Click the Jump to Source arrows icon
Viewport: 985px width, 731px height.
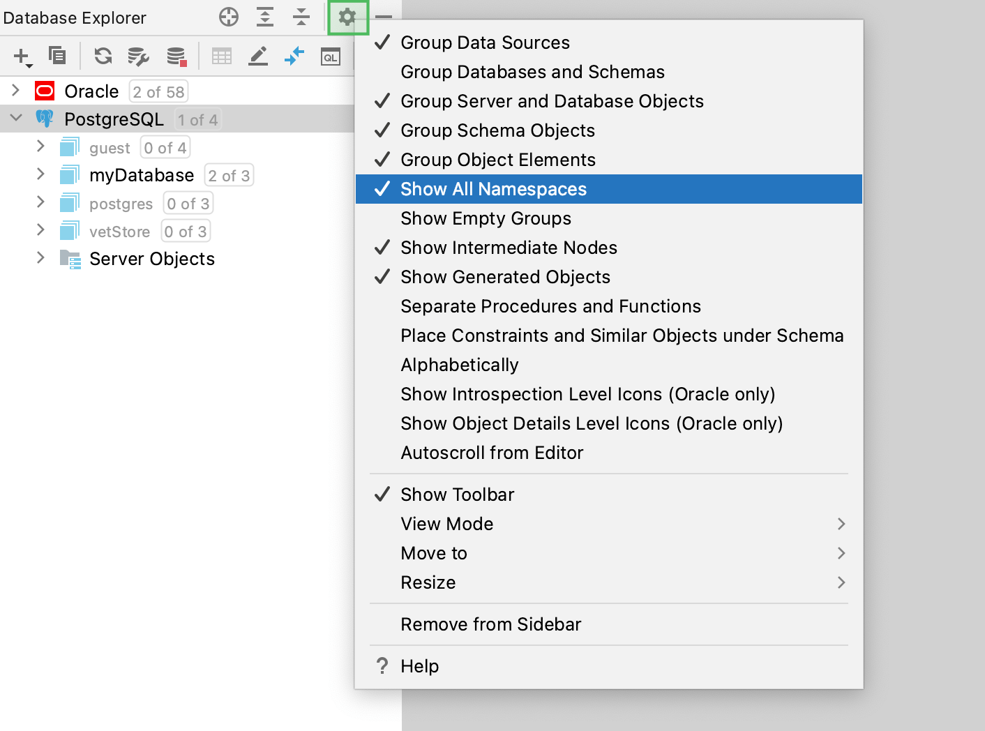[294, 56]
